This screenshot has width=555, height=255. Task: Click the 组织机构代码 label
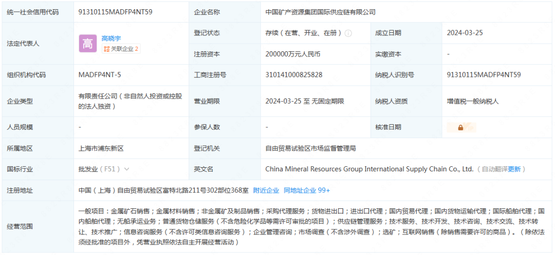pyautogui.click(x=27, y=75)
